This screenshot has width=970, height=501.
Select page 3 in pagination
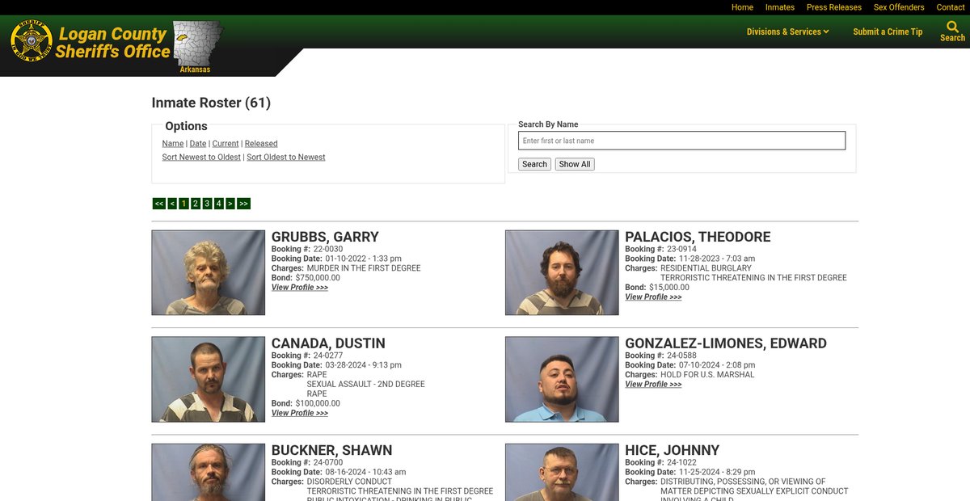pos(207,204)
